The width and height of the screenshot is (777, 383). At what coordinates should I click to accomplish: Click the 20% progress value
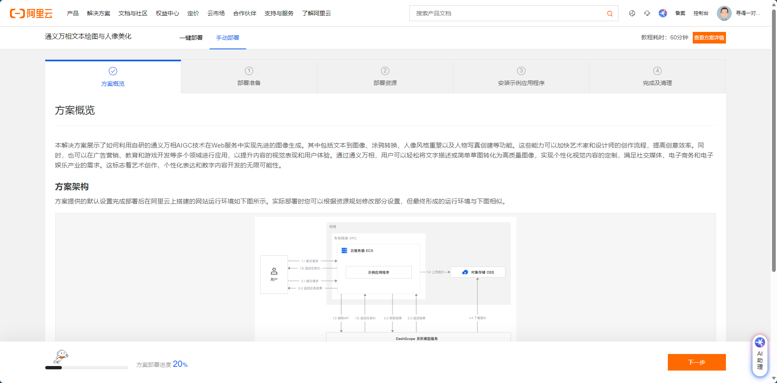[180, 364]
